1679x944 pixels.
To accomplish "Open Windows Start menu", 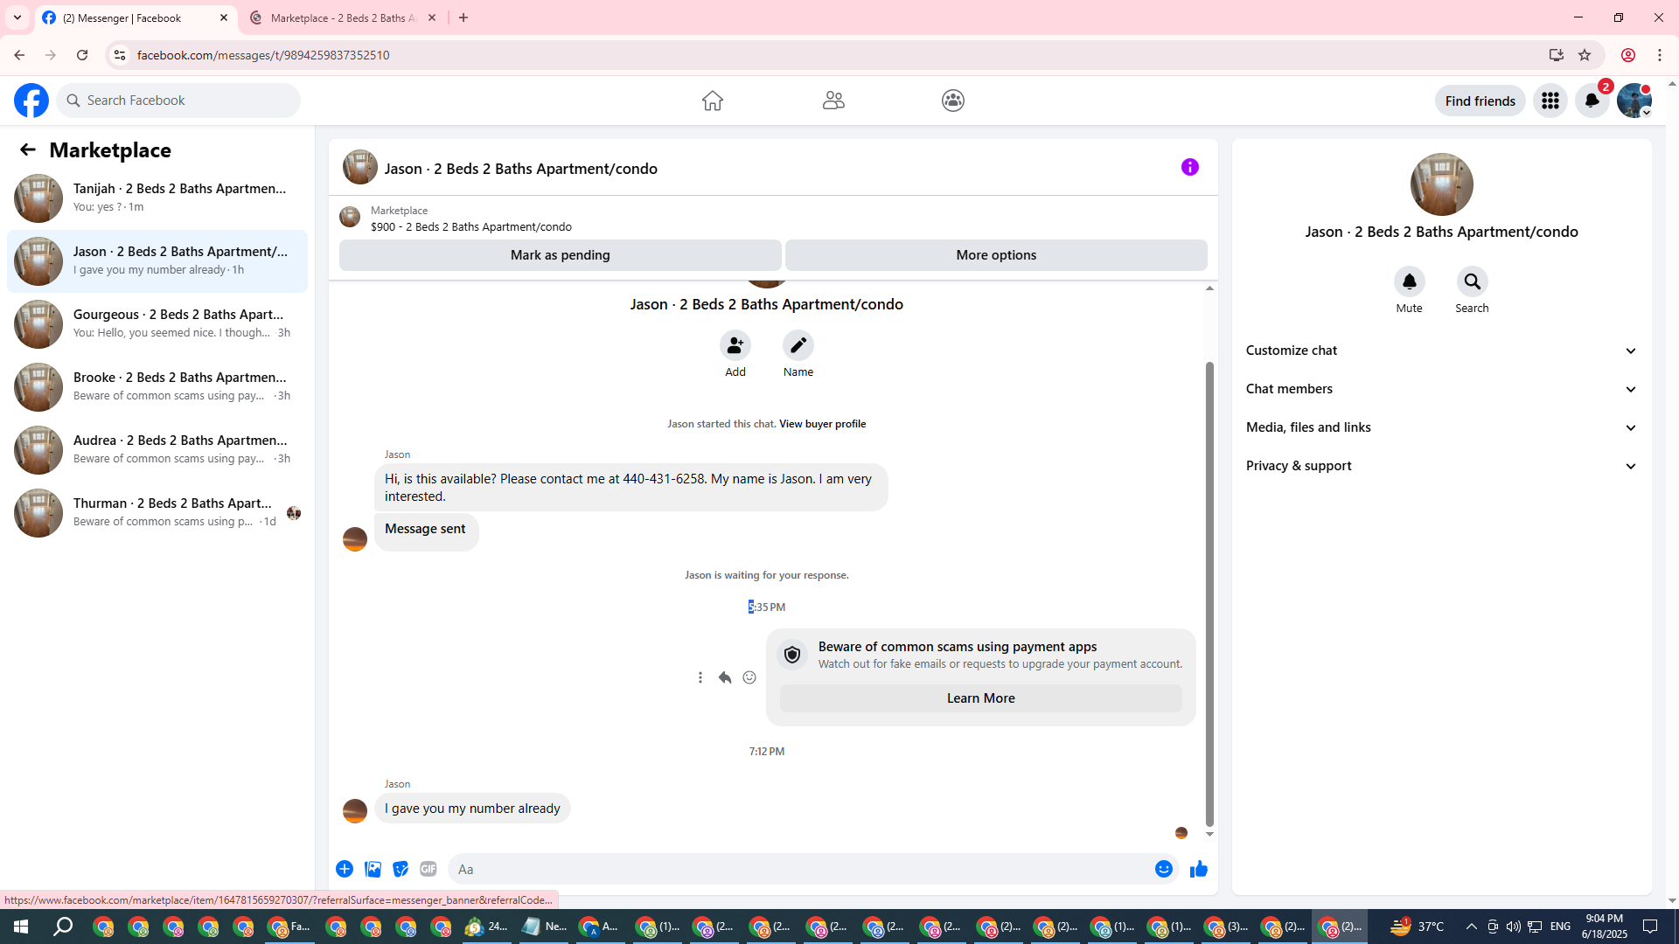I will [21, 927].
